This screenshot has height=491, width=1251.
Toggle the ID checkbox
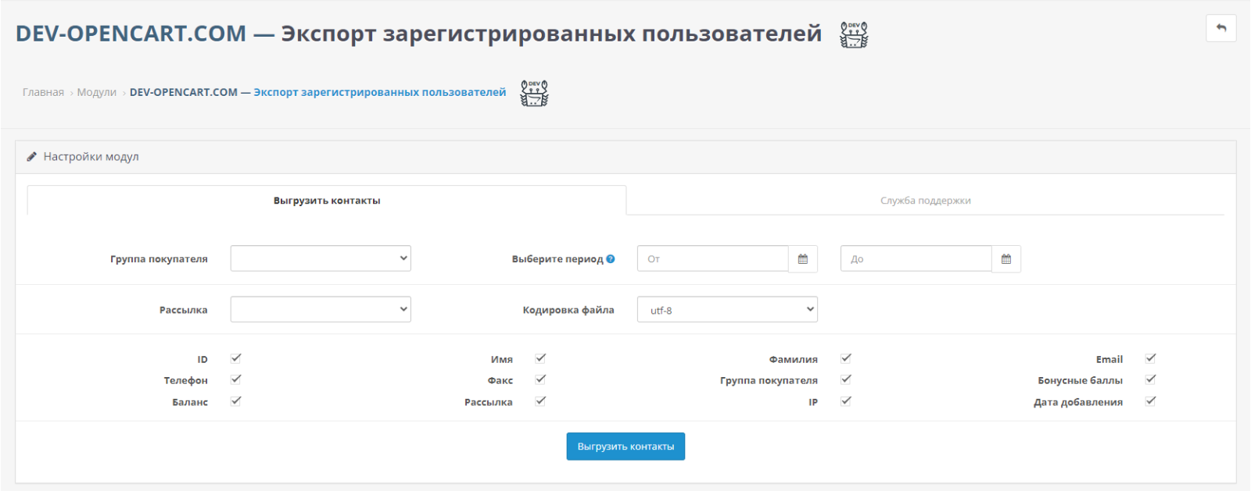pos(236,358)
